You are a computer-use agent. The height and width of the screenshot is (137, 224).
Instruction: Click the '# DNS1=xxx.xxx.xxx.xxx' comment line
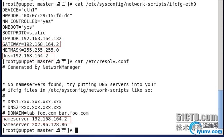[32, 102]
